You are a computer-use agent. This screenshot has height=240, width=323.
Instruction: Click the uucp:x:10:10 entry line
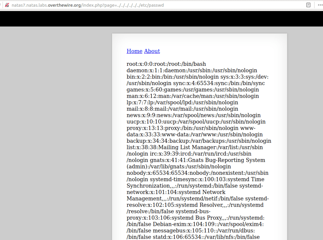[196, 122]
